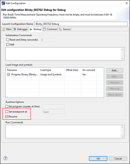Image resolution: width=130 pixels, height=164 pixels.
Task: Click initialization commands scroll down arrow
Action: [x=122, y=58]
